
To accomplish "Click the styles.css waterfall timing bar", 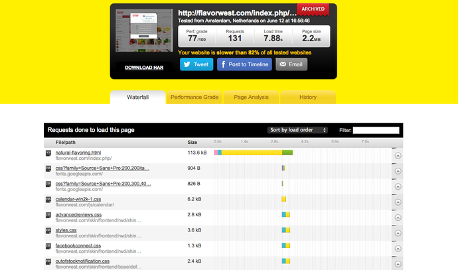I will coord(285,230).
